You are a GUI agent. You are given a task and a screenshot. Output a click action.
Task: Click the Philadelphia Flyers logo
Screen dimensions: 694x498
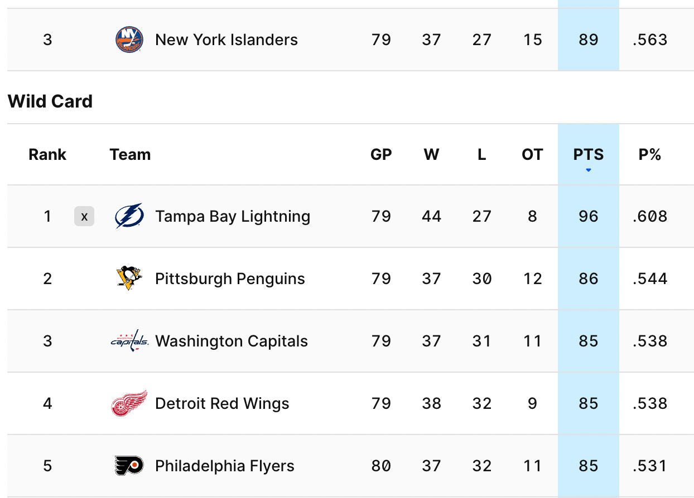click(x=129, y=466)
